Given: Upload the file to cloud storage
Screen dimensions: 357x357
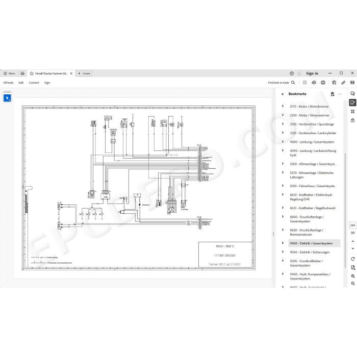Looking at the screenshot, I should [x=314, y=83].
